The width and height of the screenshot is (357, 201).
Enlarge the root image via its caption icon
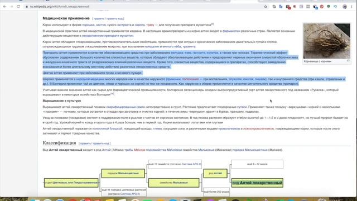[348, 61]
